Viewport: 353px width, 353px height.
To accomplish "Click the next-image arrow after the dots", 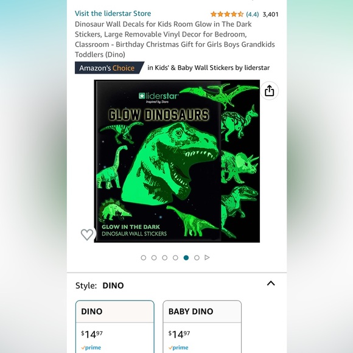I will pos(207,257).
